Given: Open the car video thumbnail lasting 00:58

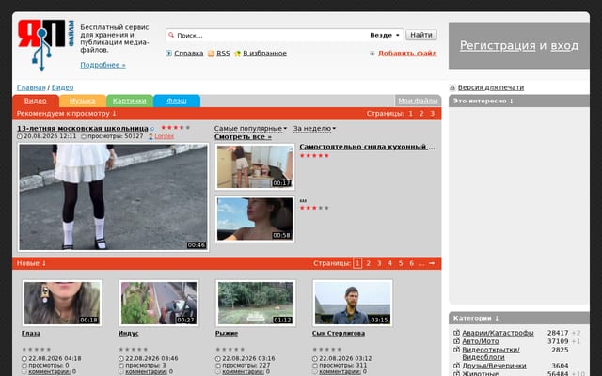Looking at the screenshot, I should (255, 219).
